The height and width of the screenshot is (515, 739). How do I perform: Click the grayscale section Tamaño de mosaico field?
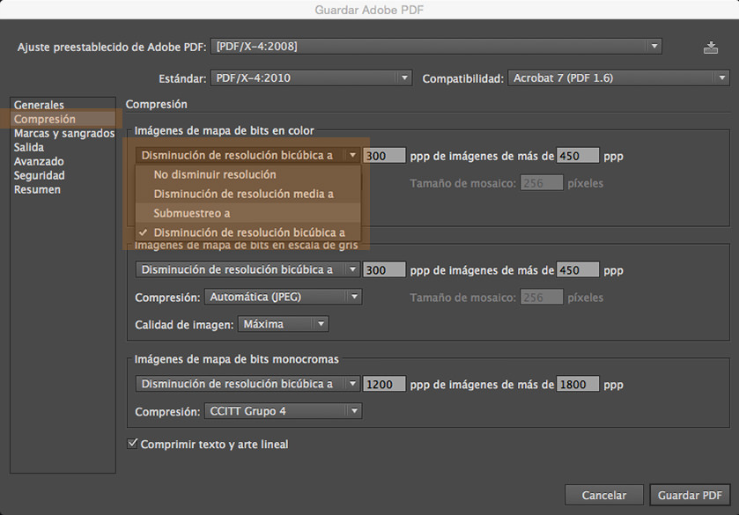point(542,298)
